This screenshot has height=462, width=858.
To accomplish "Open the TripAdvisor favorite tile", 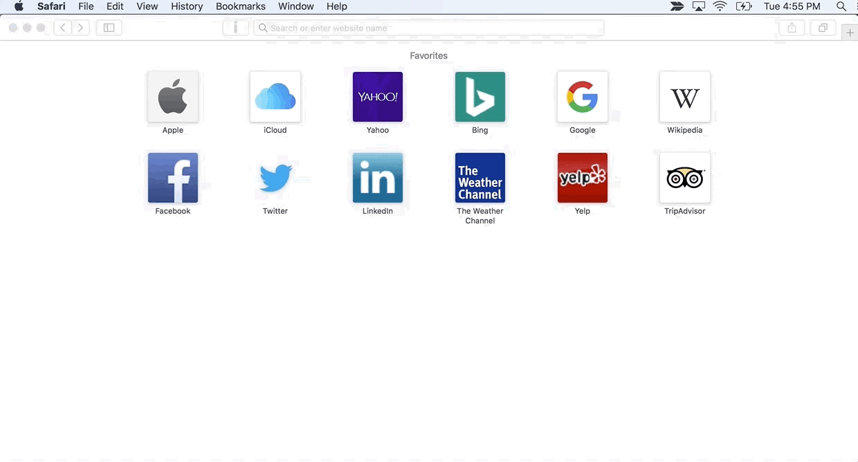I will (685, 178).
